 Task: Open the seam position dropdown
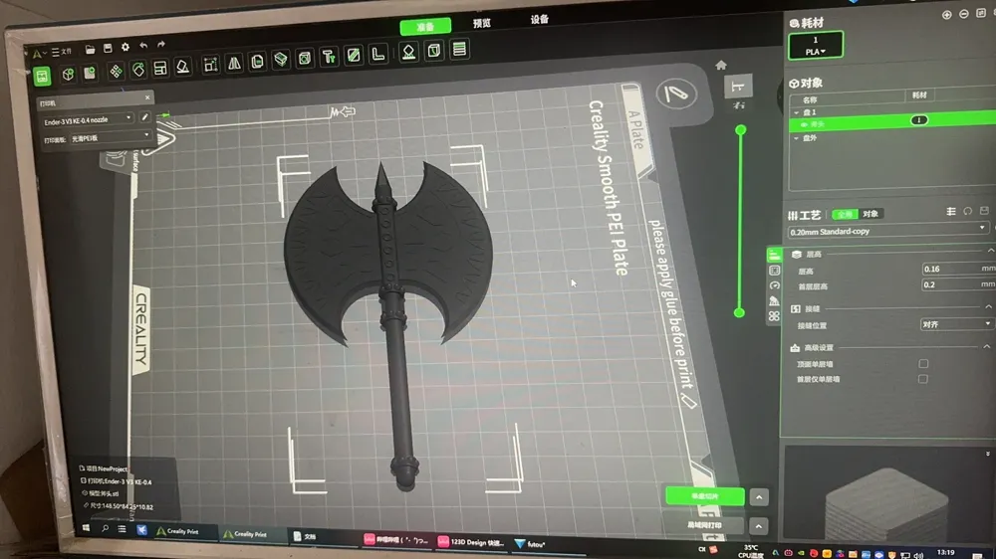tap(956, 324)
